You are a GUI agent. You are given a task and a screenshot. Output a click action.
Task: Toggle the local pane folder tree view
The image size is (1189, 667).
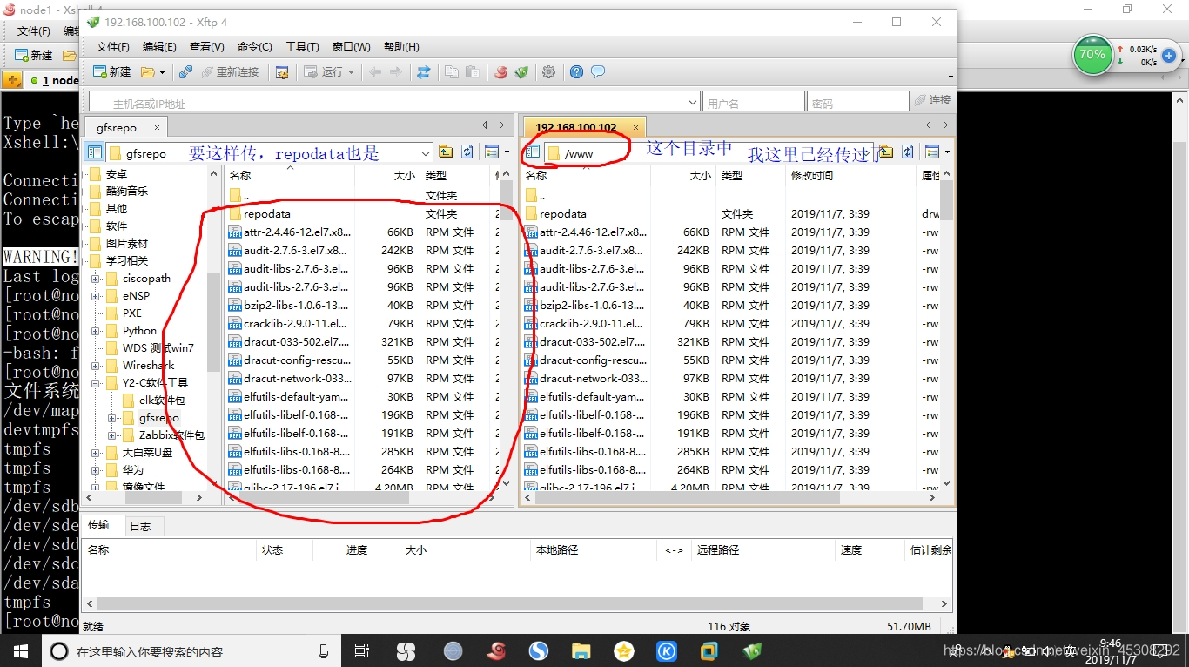pos(96,152)
